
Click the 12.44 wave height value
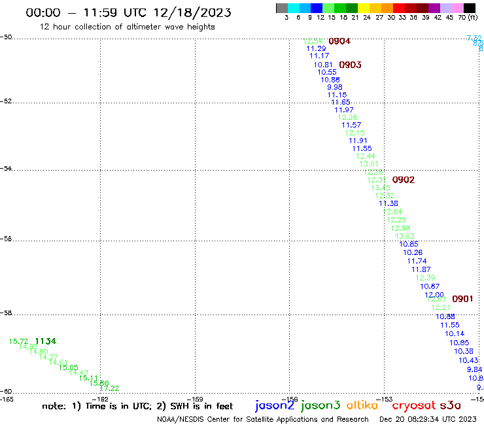pyautogui.click(x=366, y=156)
